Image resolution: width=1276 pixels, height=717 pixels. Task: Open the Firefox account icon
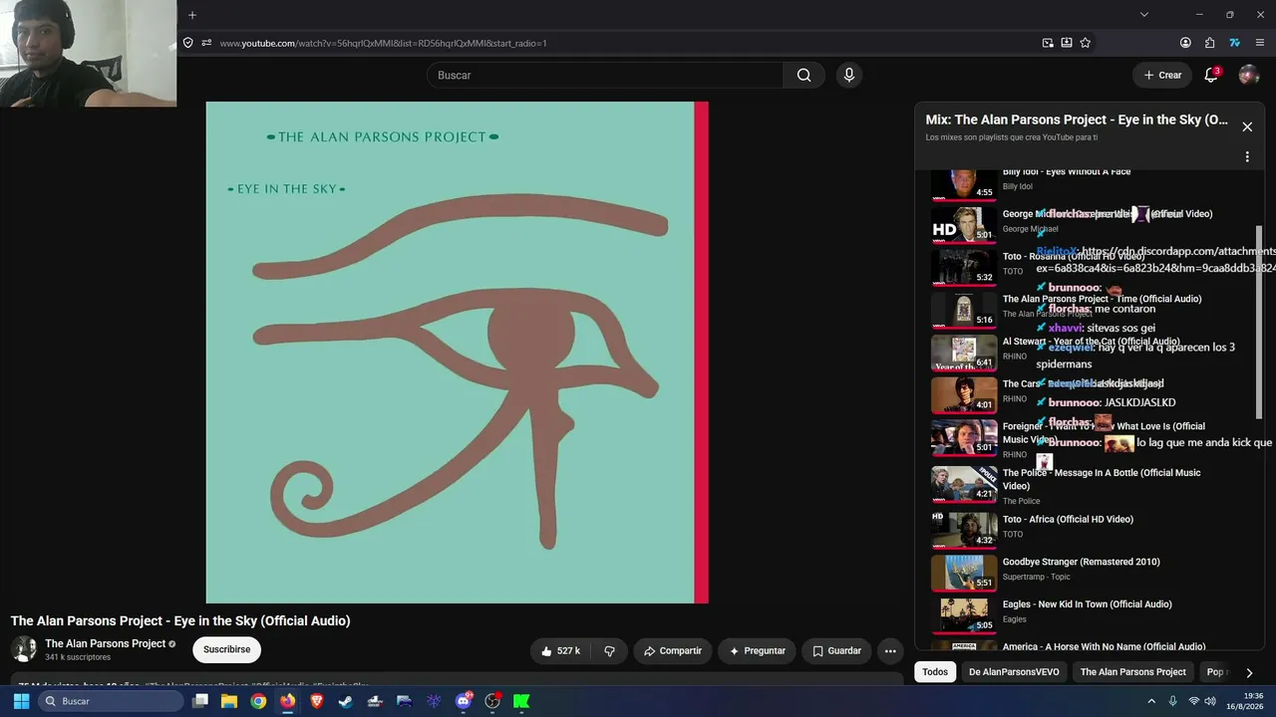[x=1185, y=43]
